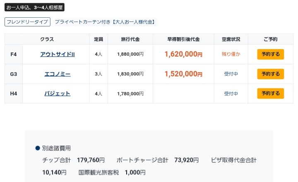Click the 受付中 status in G3 row

[231, 74]
